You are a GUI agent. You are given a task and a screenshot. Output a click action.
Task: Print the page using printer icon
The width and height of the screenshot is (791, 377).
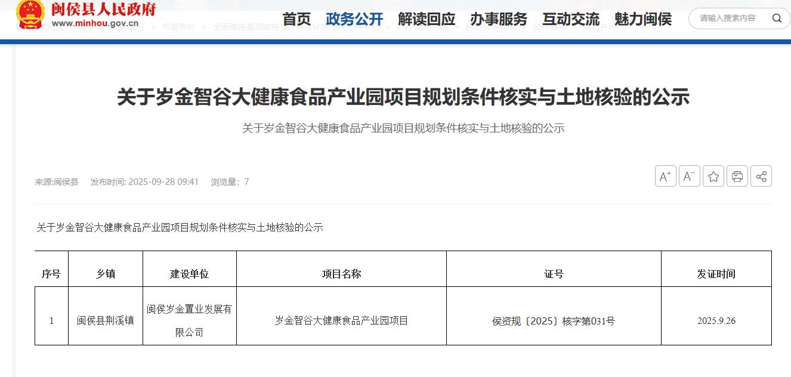(x=737, y=177)
